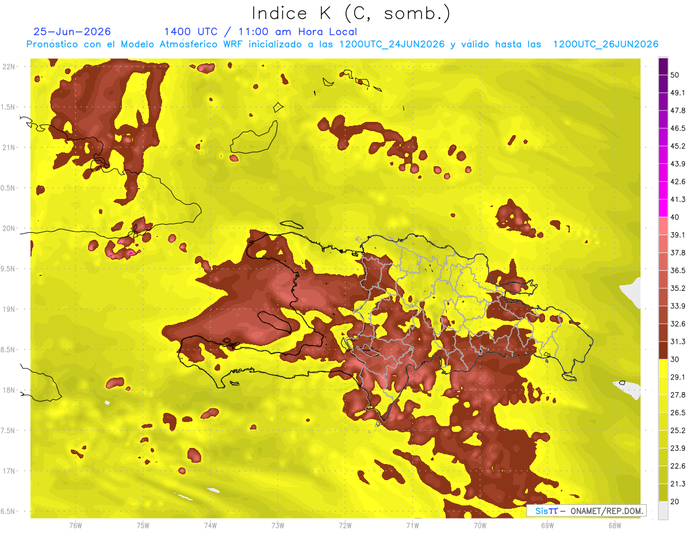Screen dimensions: 690x533
Task: Click the color scale value "27.8"
Action: [678, 395]
